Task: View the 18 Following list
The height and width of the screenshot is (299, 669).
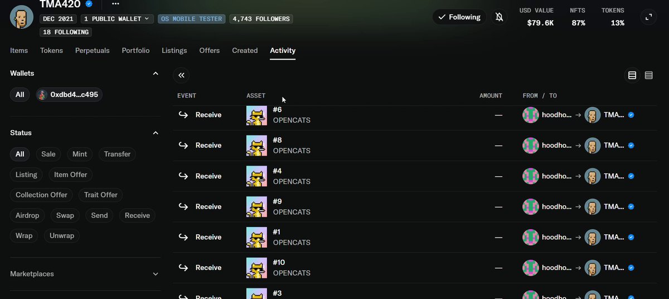Action: point(67,32)
